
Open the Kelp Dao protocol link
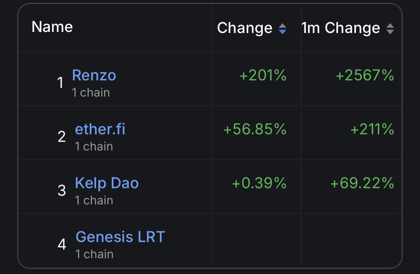coord(107,183)
